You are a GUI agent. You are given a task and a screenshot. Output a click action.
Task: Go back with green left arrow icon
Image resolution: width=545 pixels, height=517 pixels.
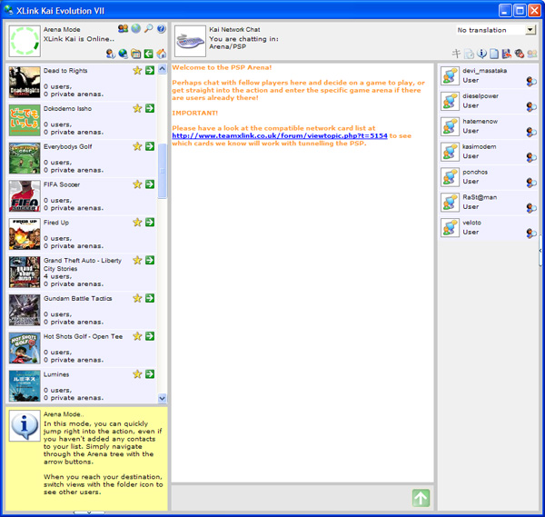click(x=148, y=54)
